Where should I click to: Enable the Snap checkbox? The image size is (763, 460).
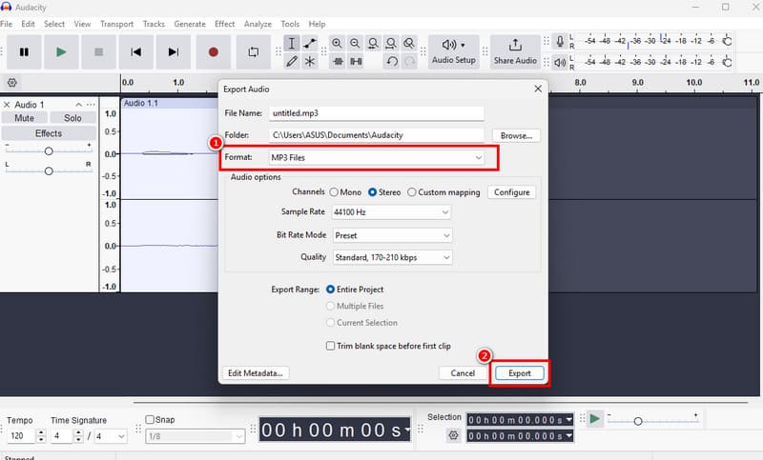point(150,419)
